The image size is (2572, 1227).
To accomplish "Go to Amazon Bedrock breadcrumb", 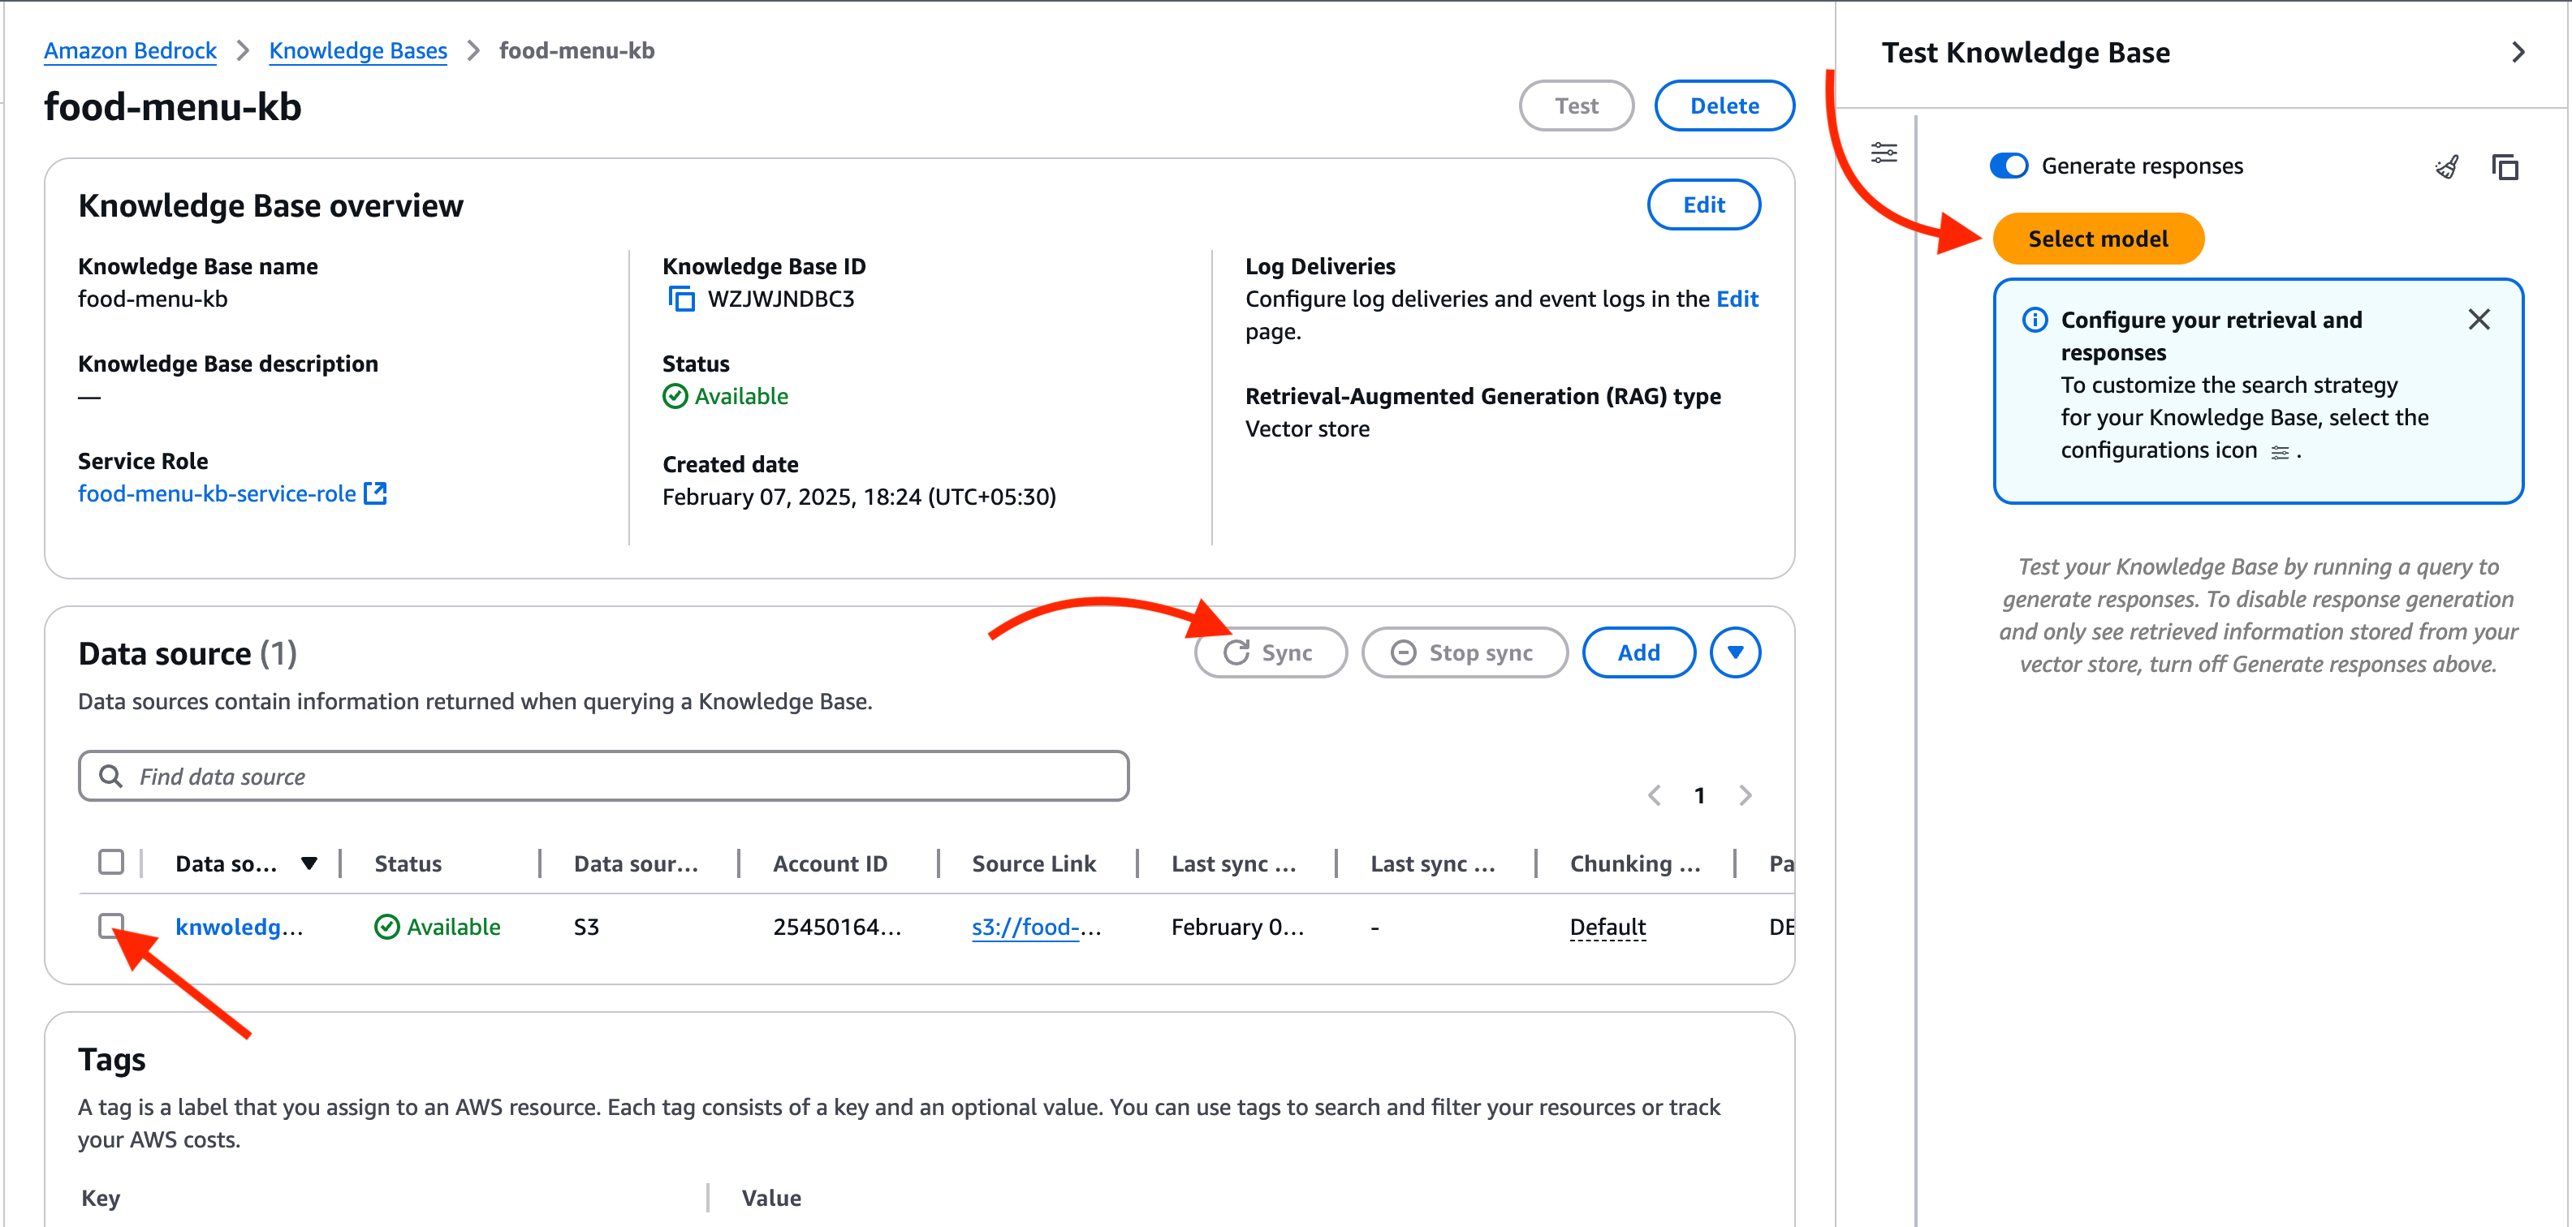I will [x=130, y=51].
